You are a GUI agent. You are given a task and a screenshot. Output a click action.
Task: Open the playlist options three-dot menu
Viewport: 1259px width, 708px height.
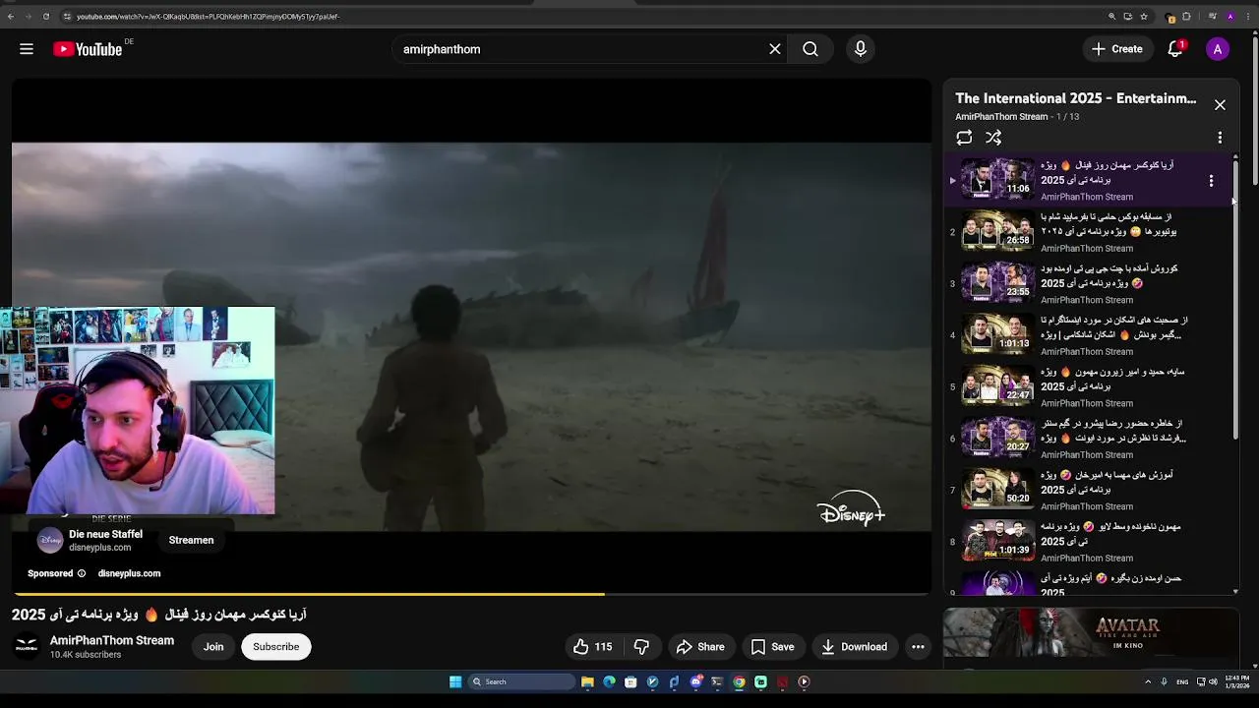[x=1220, y=138]
